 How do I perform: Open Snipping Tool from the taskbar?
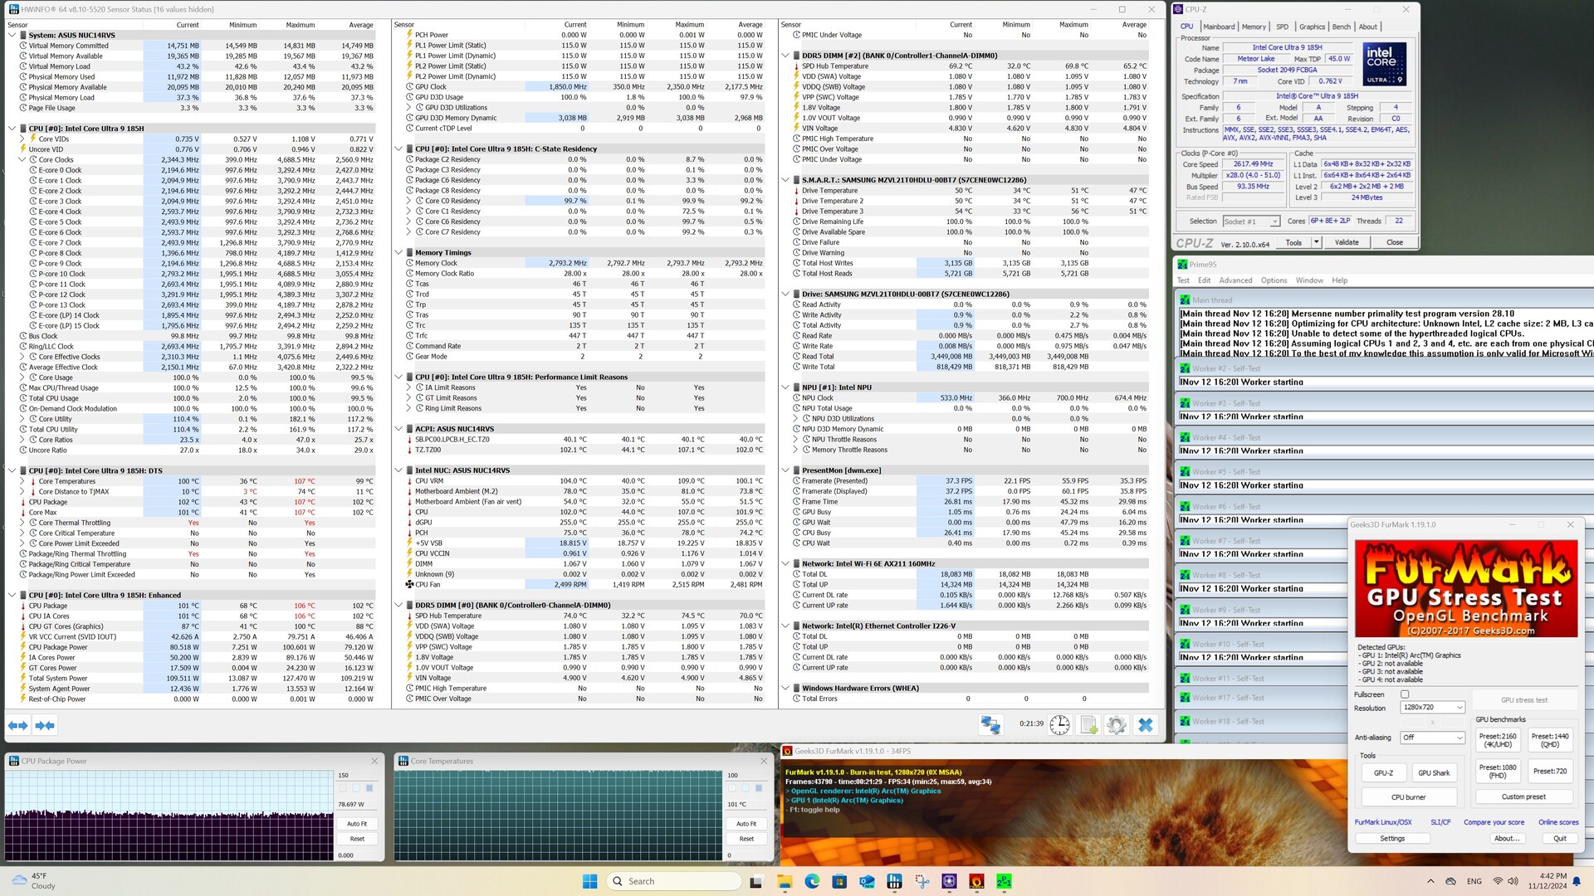click(922, 881)
